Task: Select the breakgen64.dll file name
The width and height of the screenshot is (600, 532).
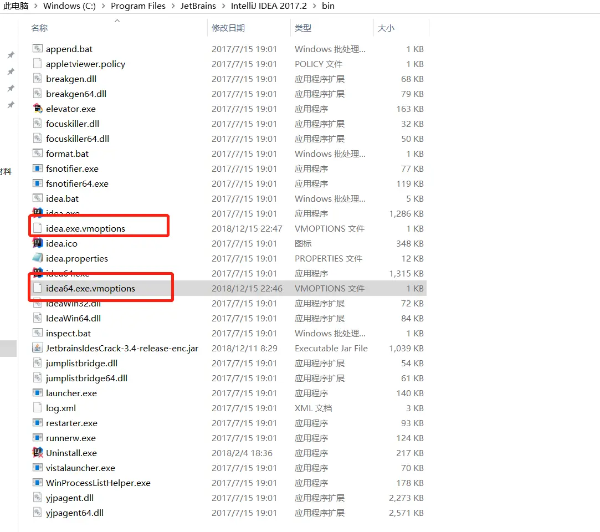Action: click(x=76, y=94)
